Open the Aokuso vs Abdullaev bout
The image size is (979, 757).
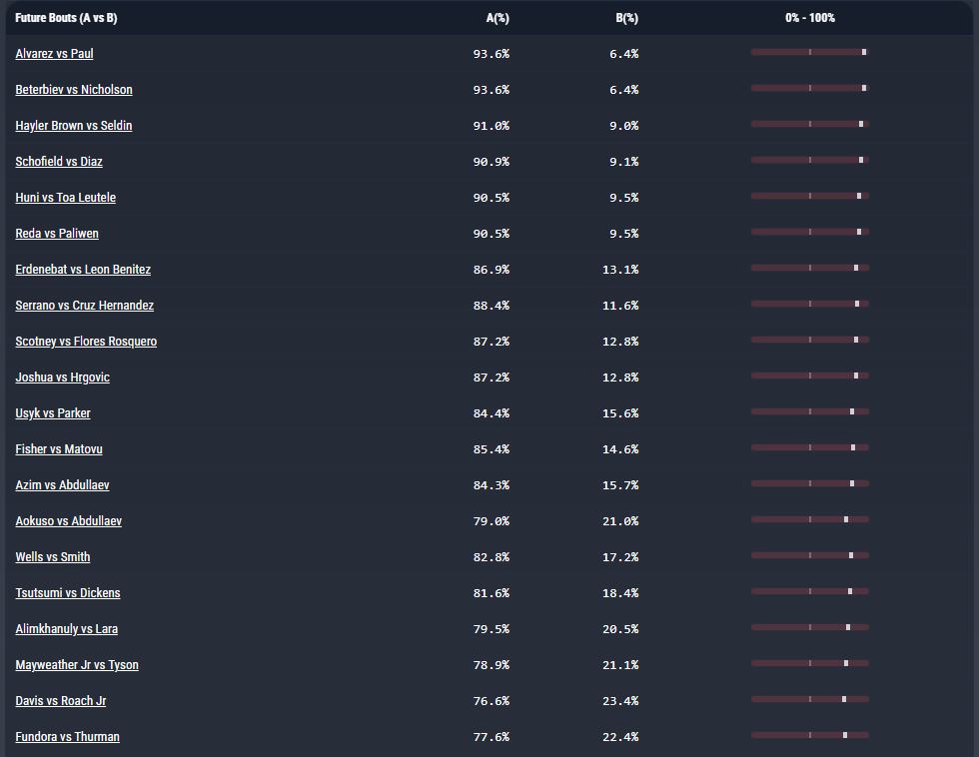tap(68, 521)
